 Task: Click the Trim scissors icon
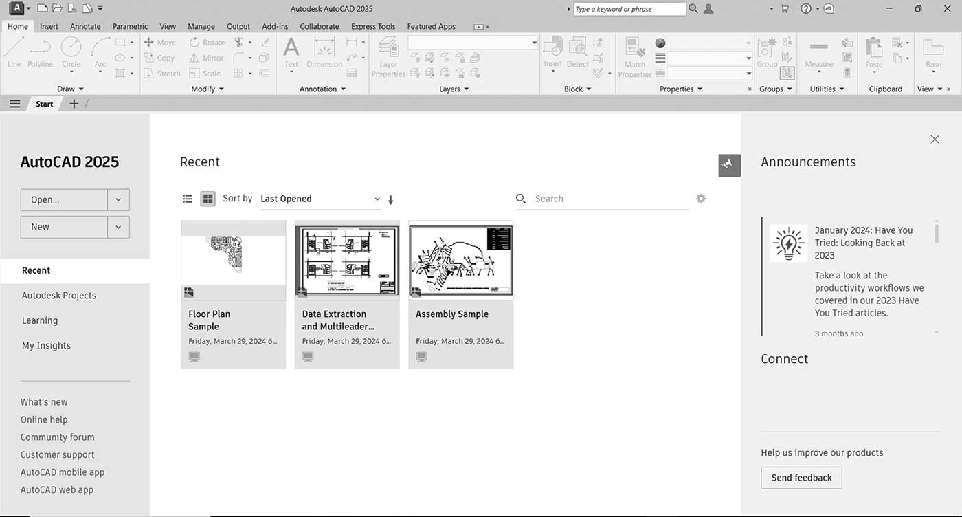point(238,42)
